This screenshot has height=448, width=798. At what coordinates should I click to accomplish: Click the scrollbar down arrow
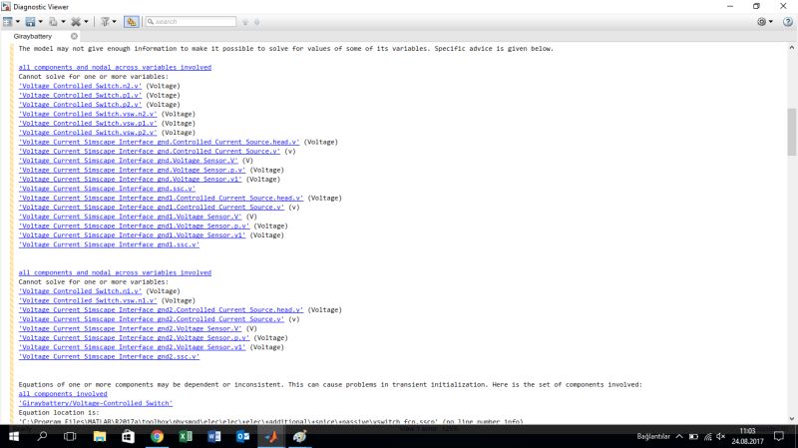click(791, 419)
